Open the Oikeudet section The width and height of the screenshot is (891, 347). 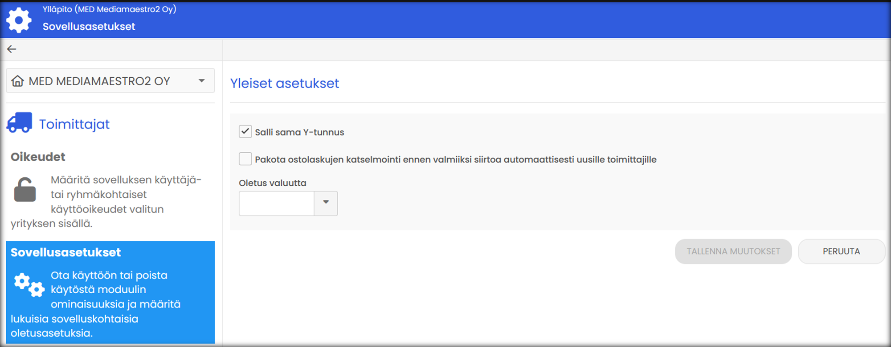[x=38, y=157]
